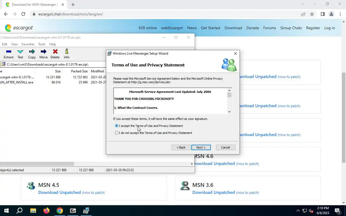Switch to Chrome in the taskbar
The height and width of the screenshot is (216, 346).
60,211
